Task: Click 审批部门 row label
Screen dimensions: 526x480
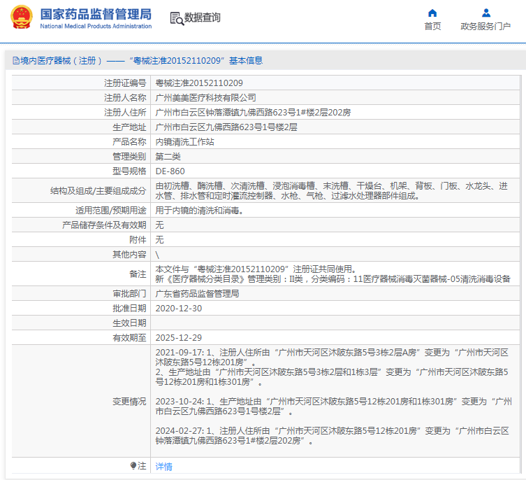Action: pyautogui.click(x=129, y=294)
